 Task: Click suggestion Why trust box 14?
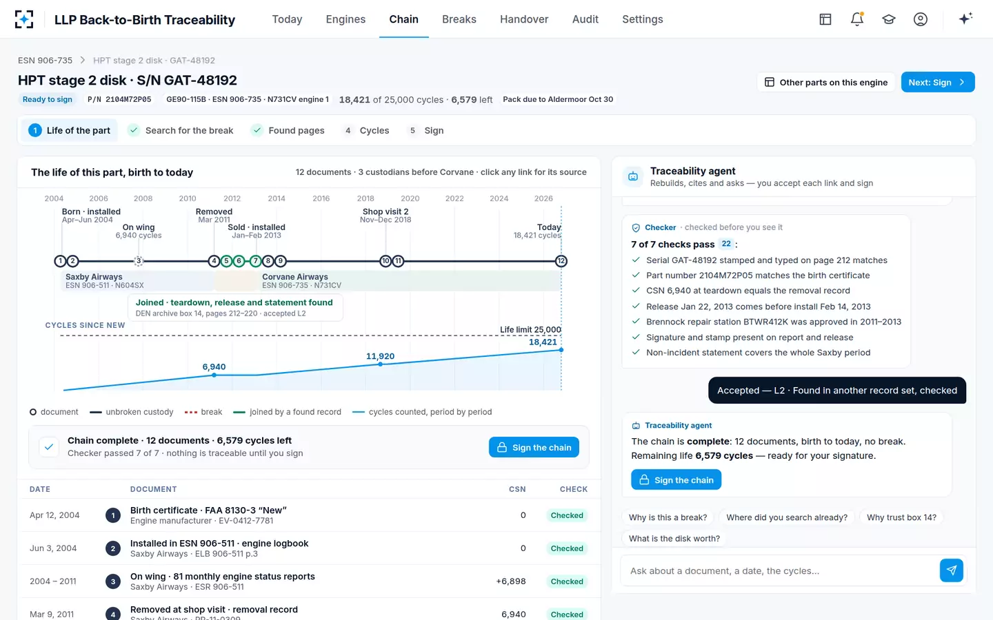pos(901,517)
